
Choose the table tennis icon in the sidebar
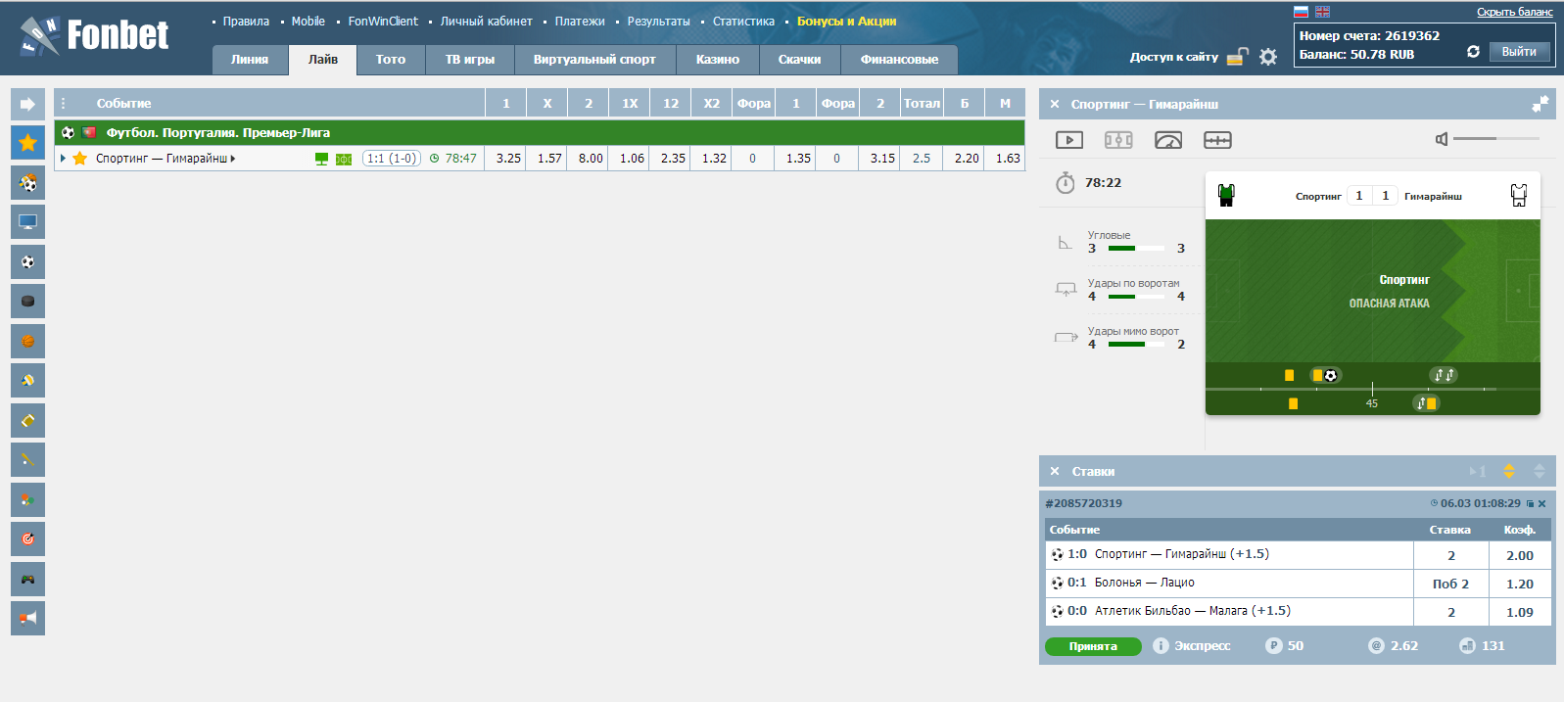coord(27,499)
